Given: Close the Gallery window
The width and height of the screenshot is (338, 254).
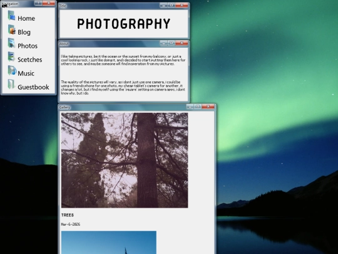Looking at the screenshot, I should click(x=208, y=107).
